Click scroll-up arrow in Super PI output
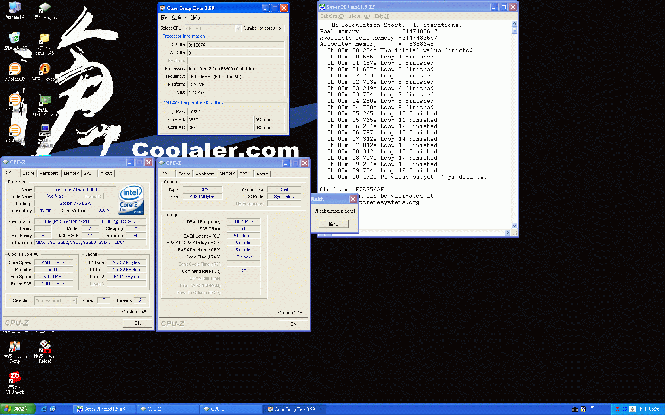The width and height of the screenshot is (665, 415). click(514, 24)
